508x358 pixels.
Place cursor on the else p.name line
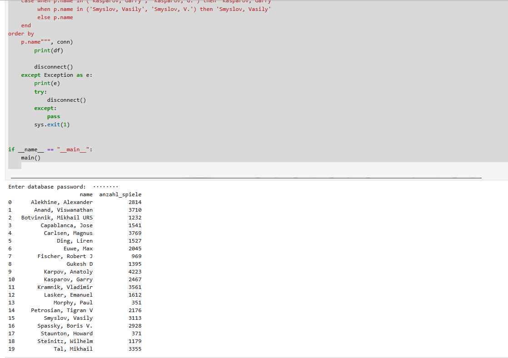(55, 17)
